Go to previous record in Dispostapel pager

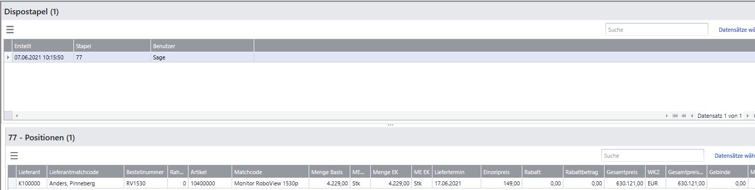(x=692, y=116)
